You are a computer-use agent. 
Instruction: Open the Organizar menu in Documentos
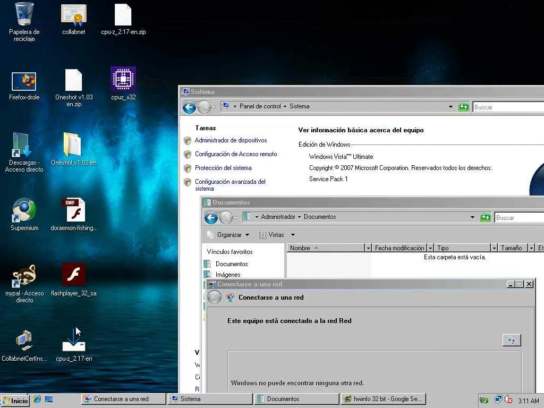[228, 235]
